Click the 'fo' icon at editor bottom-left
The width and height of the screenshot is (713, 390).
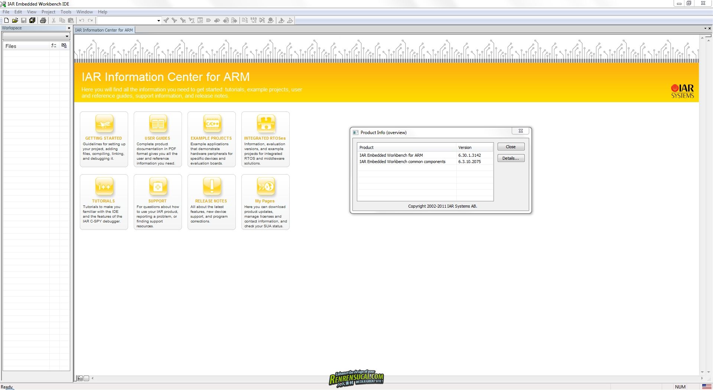80,378
